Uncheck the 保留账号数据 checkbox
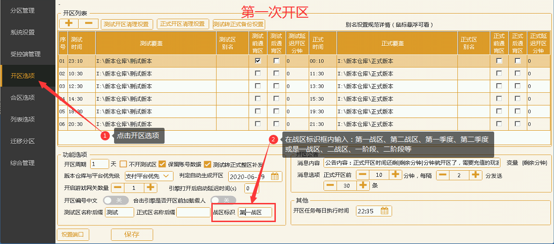 tap(162, 164)
